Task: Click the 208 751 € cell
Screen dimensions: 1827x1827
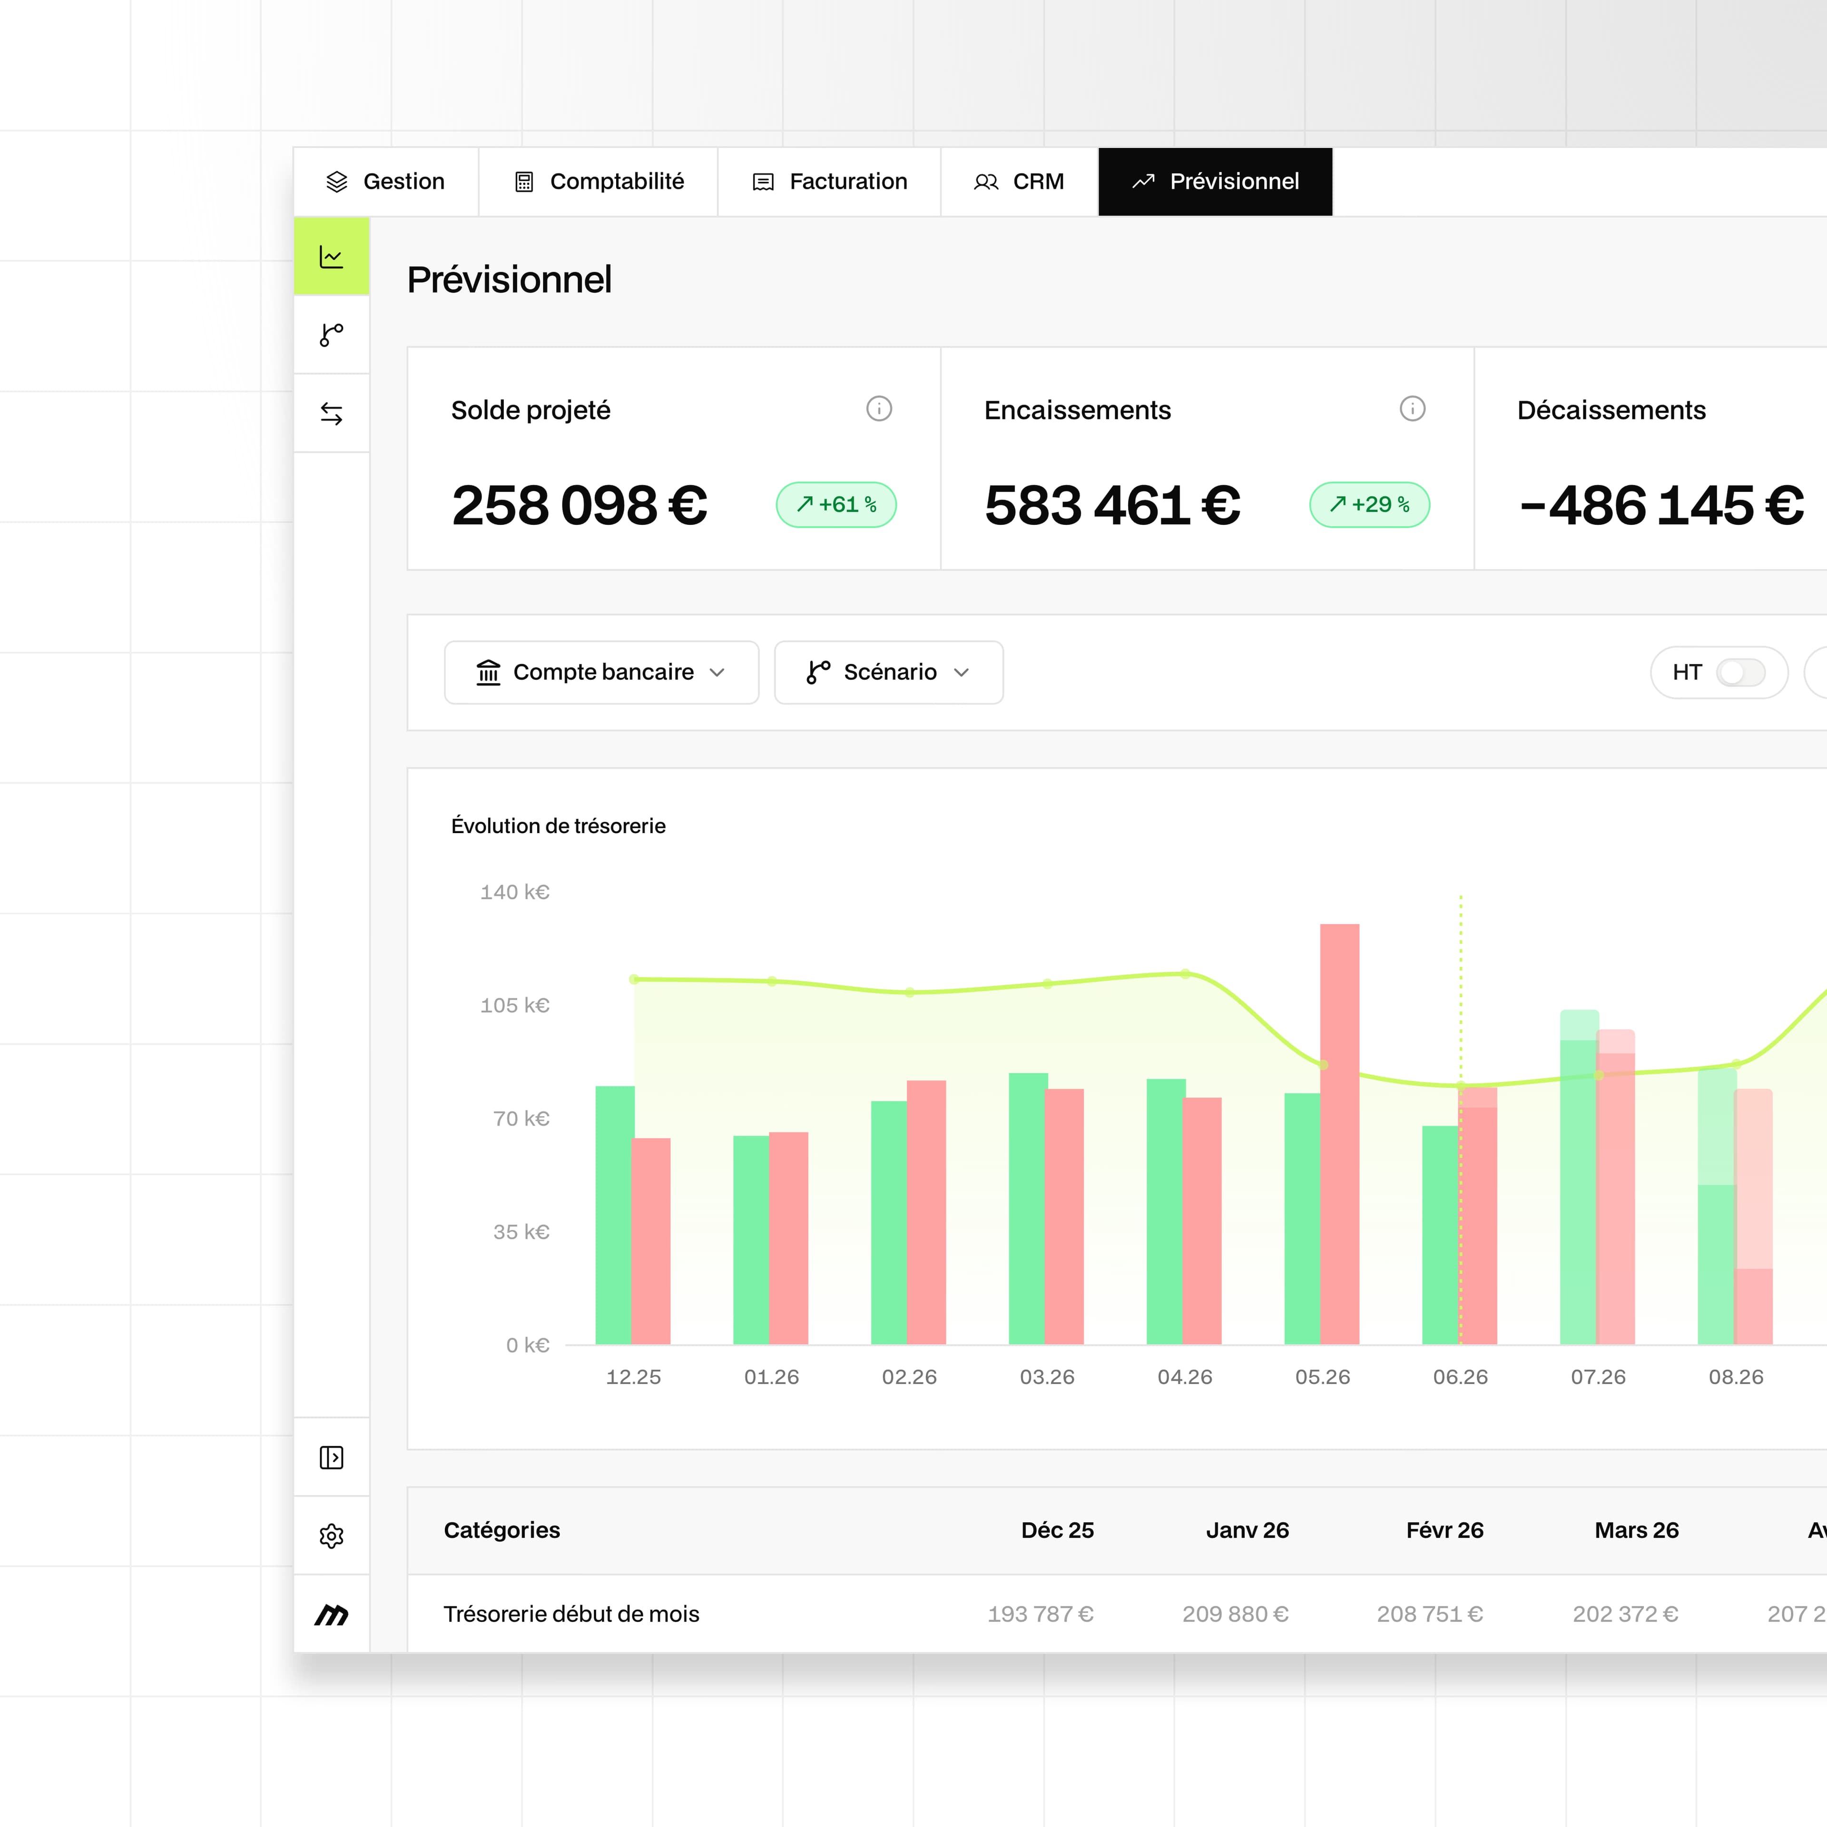Action: tap(1430, 1614)
